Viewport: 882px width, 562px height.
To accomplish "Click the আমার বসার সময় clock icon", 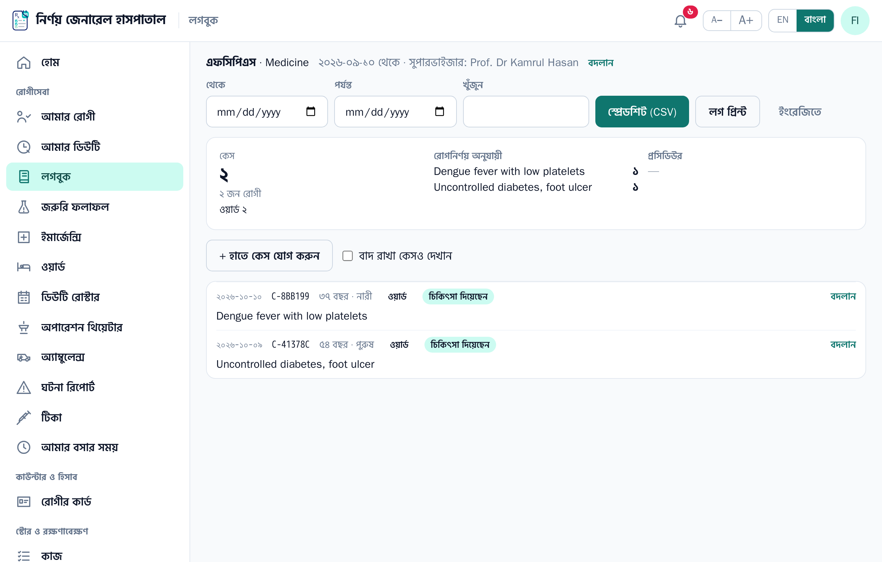I will pyautogui.click(x=24, y=447).
